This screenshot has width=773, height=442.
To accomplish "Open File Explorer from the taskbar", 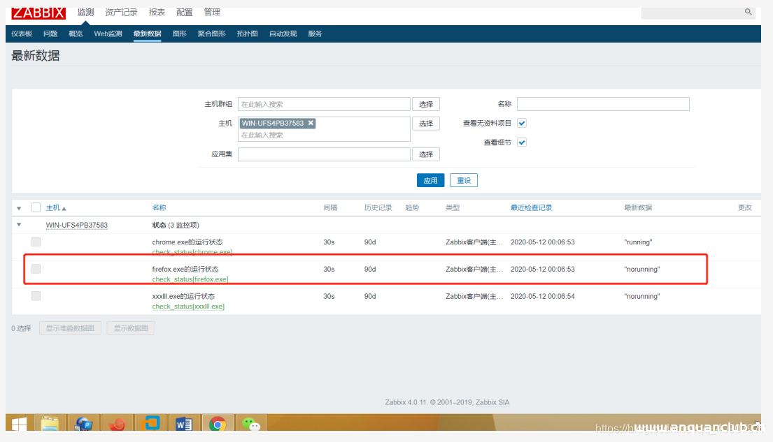I will pos(50,425).
